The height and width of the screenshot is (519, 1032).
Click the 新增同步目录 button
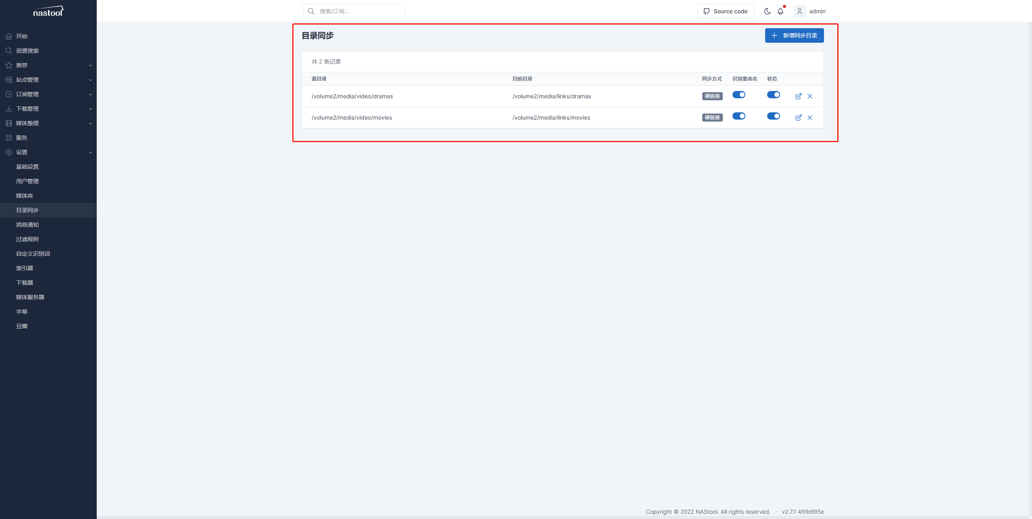[x=794, y=35]
